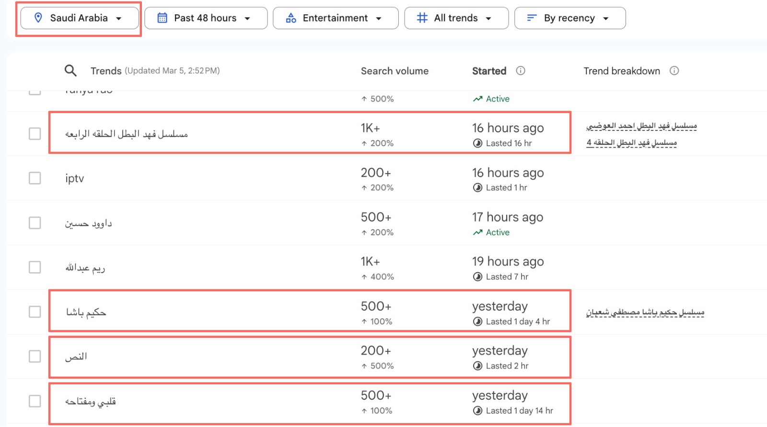This screenshot has height=427, width=767.
Task: Click the Search volume column header
Action: click(x=395, y=71)
